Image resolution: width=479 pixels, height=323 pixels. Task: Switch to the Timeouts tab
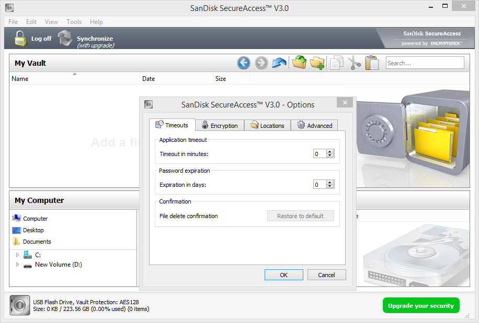172,125
